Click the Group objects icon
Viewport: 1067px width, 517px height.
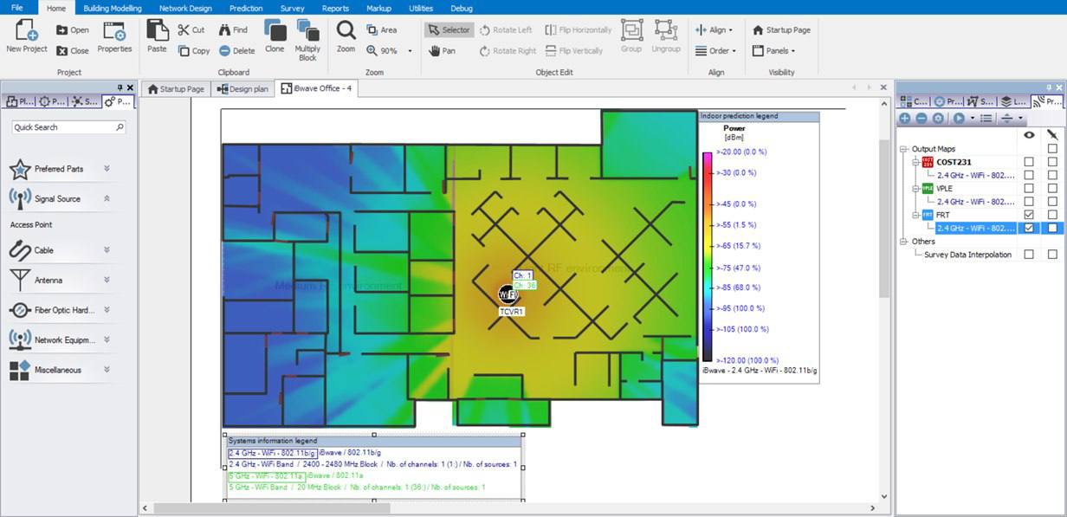[x=631, y=30]
